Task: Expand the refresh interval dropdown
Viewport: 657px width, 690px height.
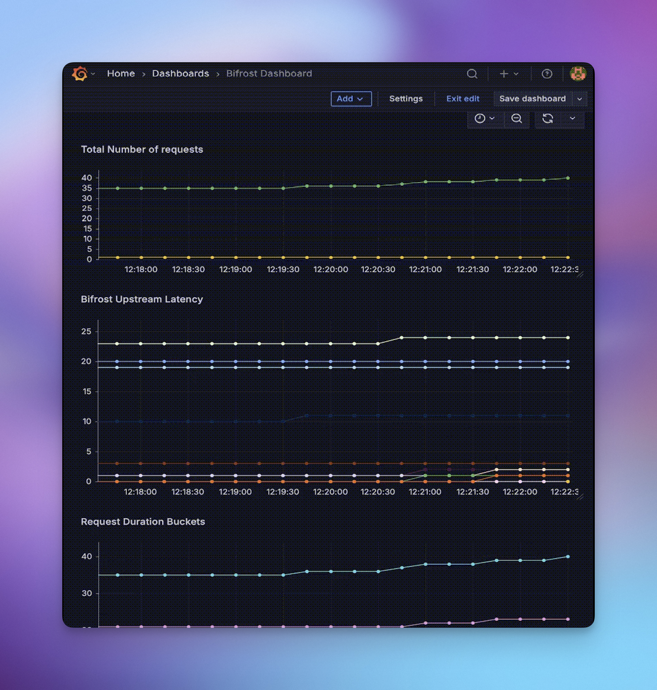Action: coord(572,118)
